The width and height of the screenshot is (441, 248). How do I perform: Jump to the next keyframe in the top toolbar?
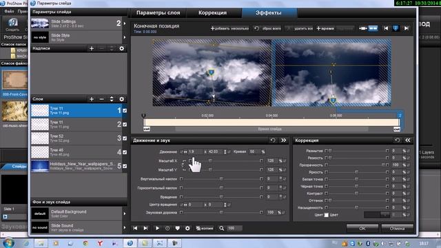tap(406, 28)
